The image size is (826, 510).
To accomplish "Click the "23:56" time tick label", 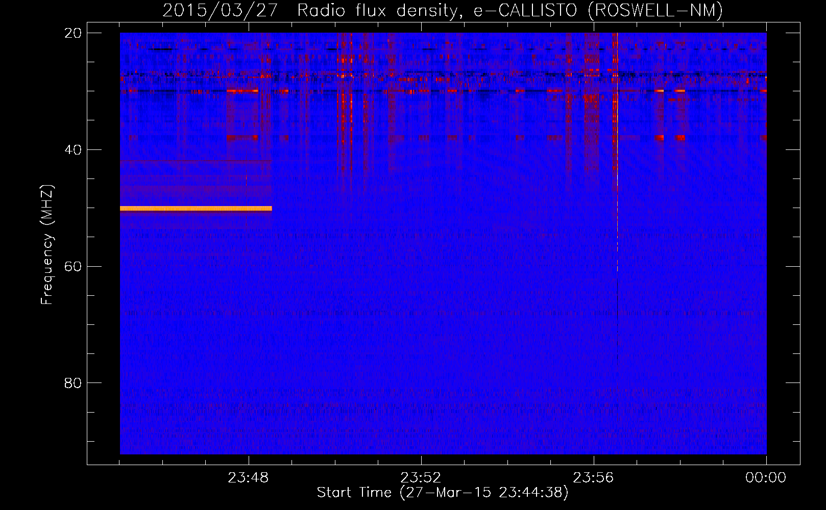I will (x=593, y=478).
